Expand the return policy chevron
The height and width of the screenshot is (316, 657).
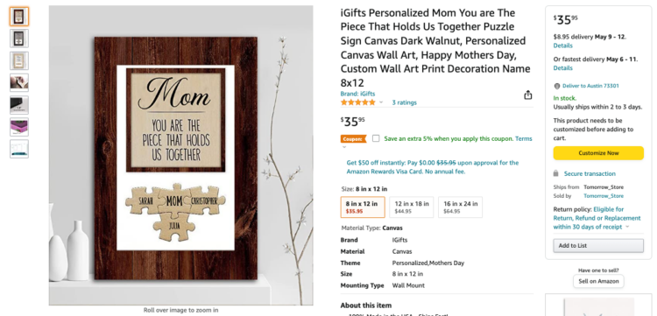click(627, 227)
